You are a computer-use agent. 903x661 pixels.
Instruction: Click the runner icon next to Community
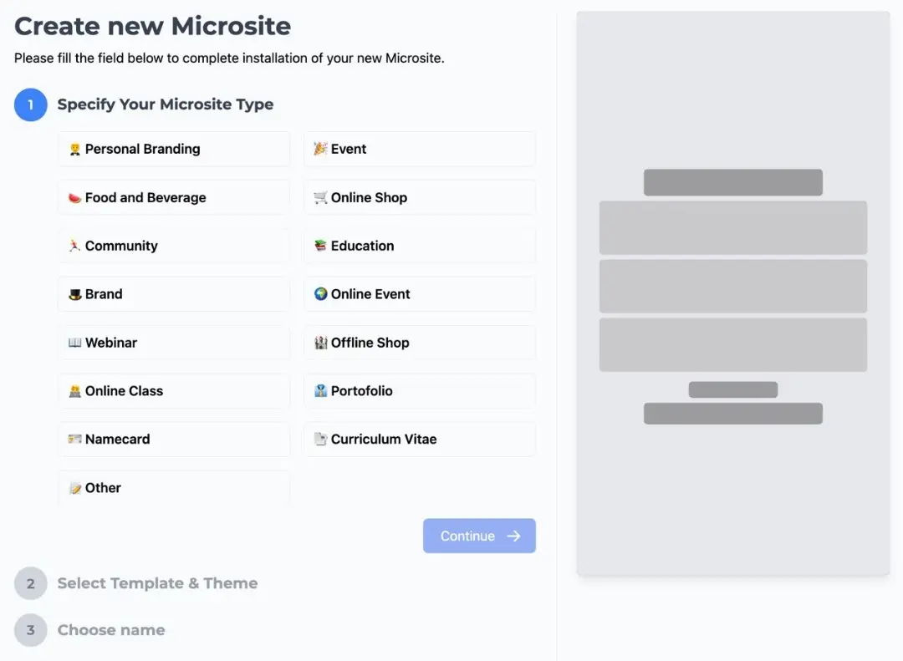tap(74, 246)
